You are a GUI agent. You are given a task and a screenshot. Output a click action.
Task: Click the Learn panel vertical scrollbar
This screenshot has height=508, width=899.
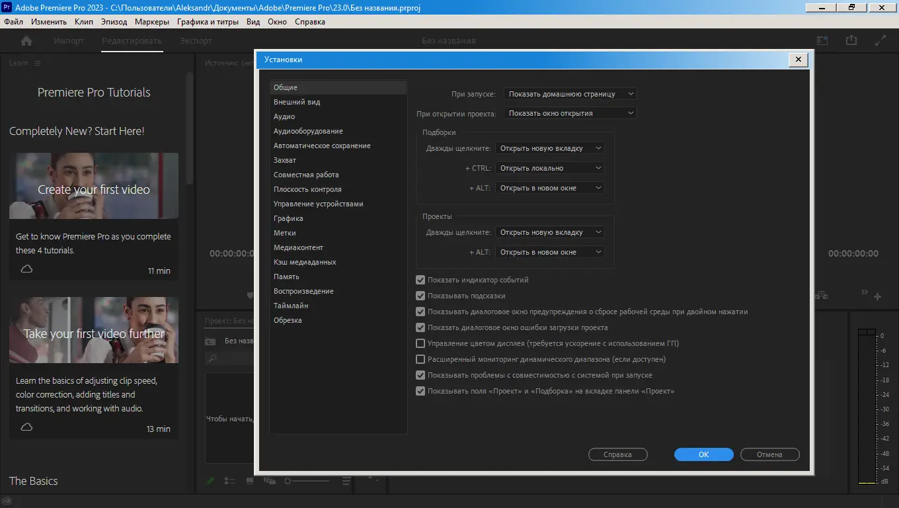click(x=190, y=129)
